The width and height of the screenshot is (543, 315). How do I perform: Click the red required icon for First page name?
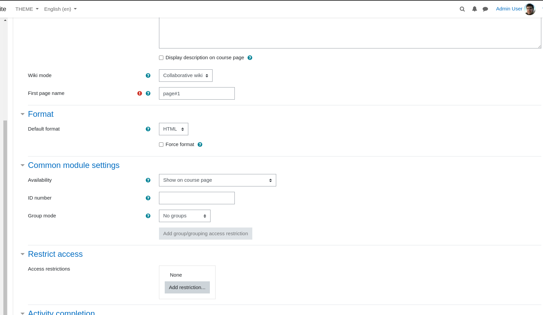(139, 93)
